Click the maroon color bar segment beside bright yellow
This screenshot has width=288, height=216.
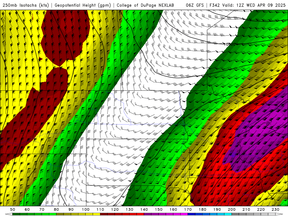point(104,214)
